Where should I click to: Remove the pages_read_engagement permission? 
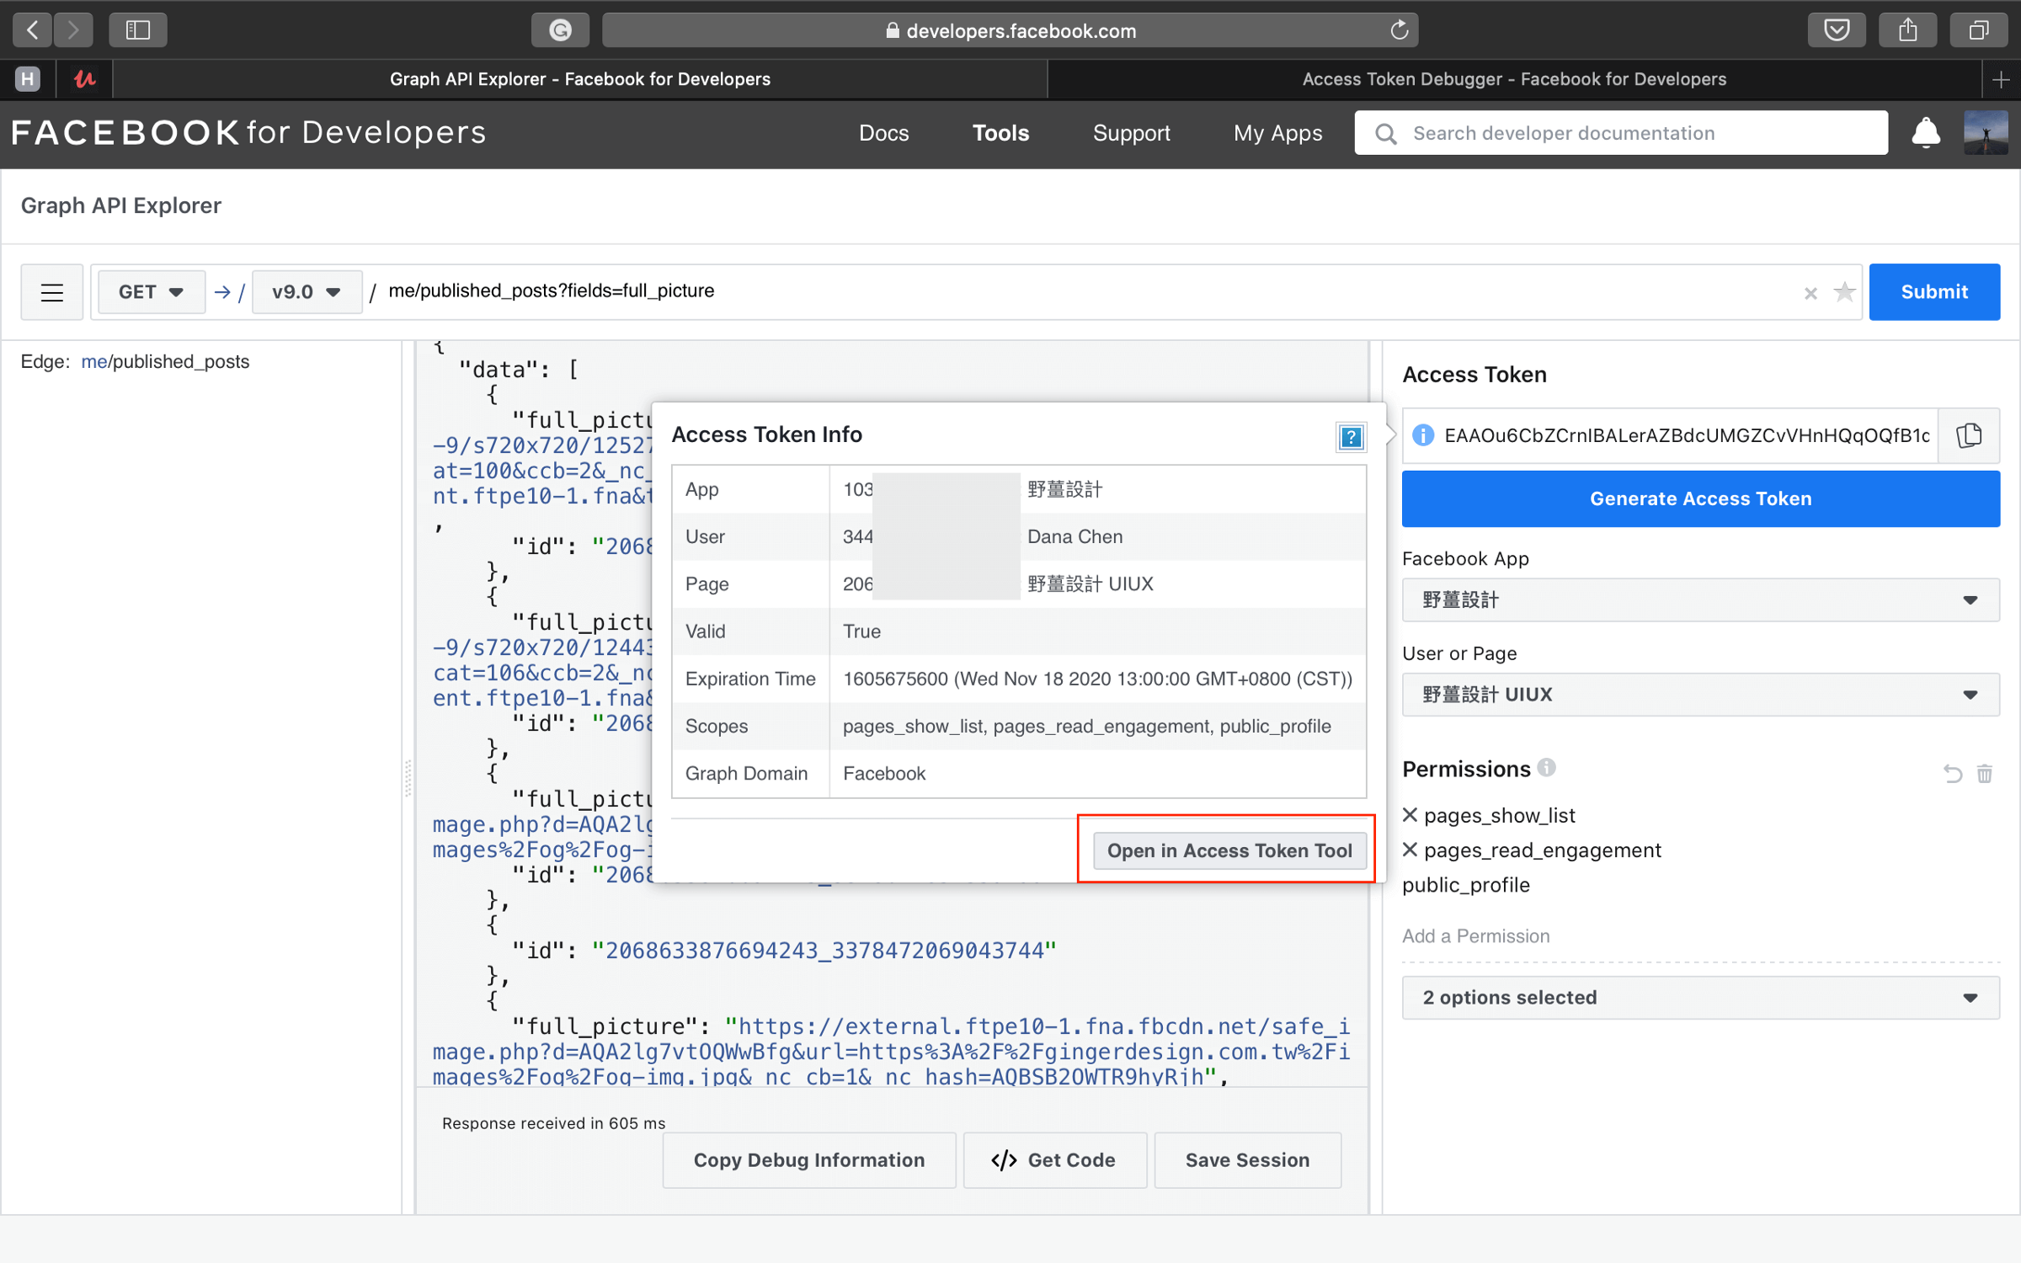tap(1410, 849)
